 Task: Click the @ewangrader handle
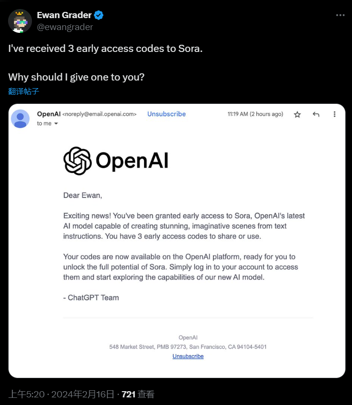(x=65, y=27)
